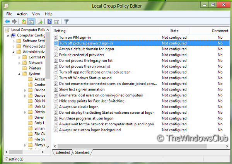232x164 pixels.
Task: Toggle the Show/Hide Action Pane icon
Action: [57, 22]
